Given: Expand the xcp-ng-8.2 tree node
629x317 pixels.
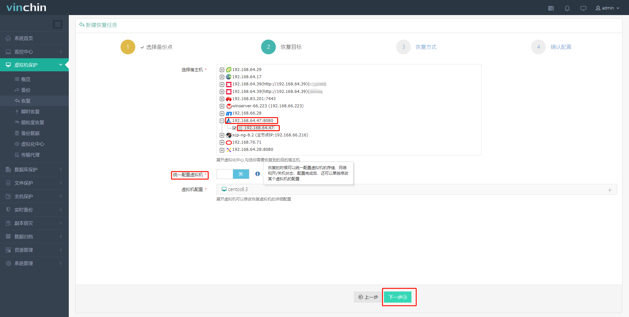Looking at the screenshot, I should pyautogui.click(x=222, y=135).
